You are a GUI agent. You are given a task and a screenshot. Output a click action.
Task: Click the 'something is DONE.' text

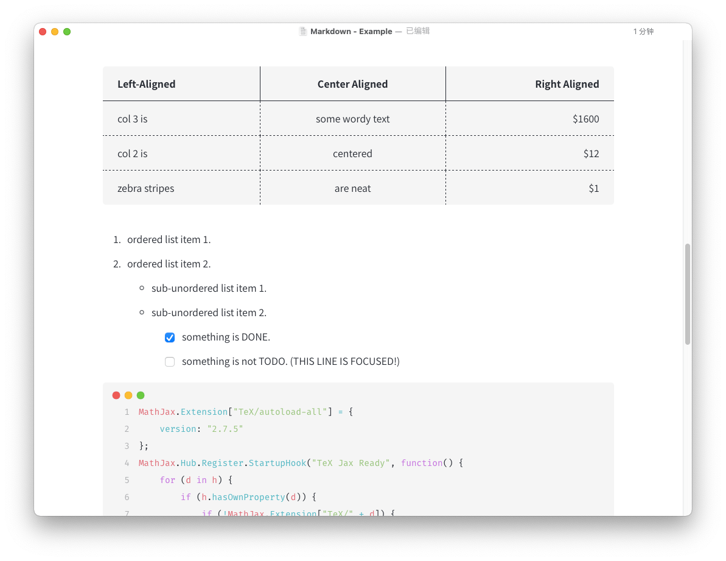click(x=226, y=337)
